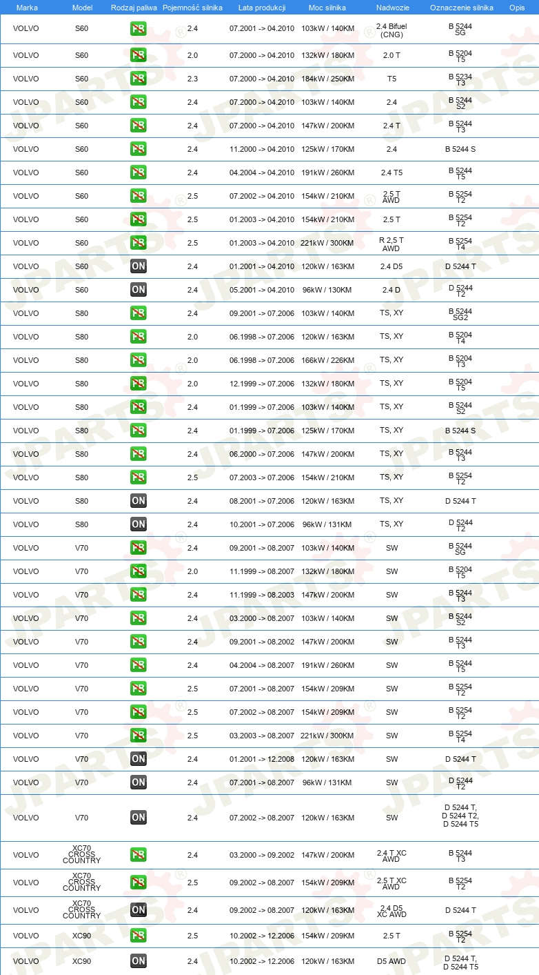The height and width of the screenshot is (975, 539).
Task: Click the petrol icon in the S80 B 5204 T4 row
Action: coord(139,337)
